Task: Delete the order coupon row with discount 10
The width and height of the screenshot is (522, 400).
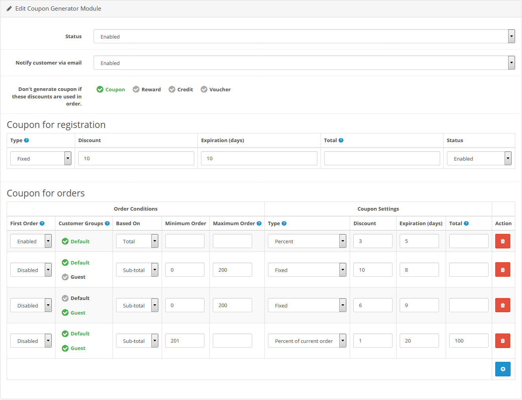Action: pos(503,270)
